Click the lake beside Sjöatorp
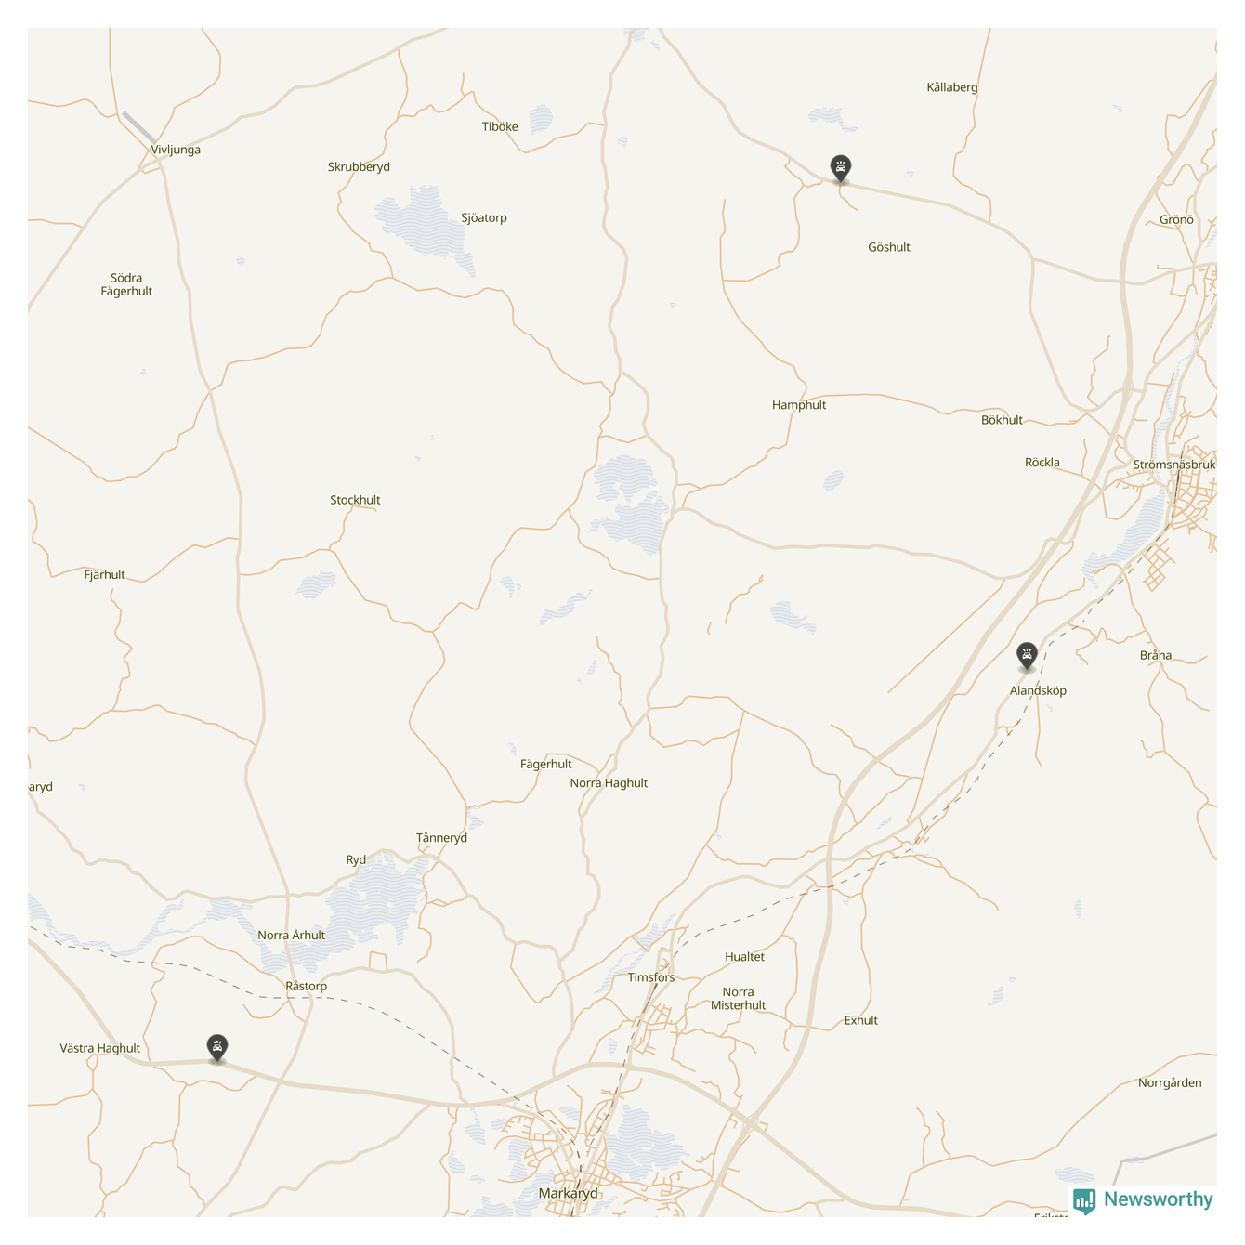Screen dimensions: 1245x1245 [x=423, y=228]
